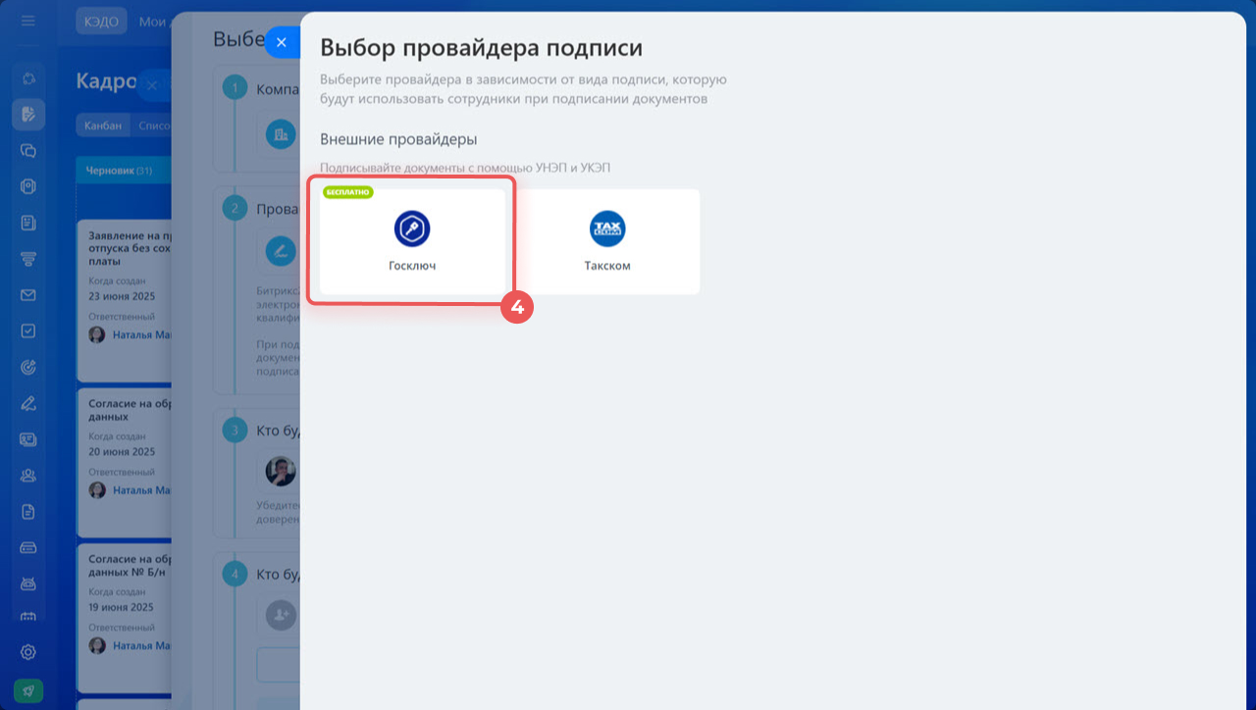
Task: Select the Госключ provider card
Action: coord(412,241)
